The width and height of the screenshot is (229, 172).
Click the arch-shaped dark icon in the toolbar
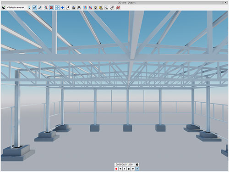[x=79, y=7]
